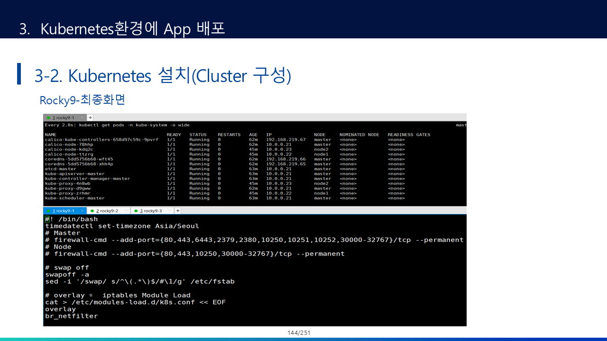Close the rocky9-2 tab with its X
Image resolution: width=607 pixels, height=341 pixels.
coord(126,211)
